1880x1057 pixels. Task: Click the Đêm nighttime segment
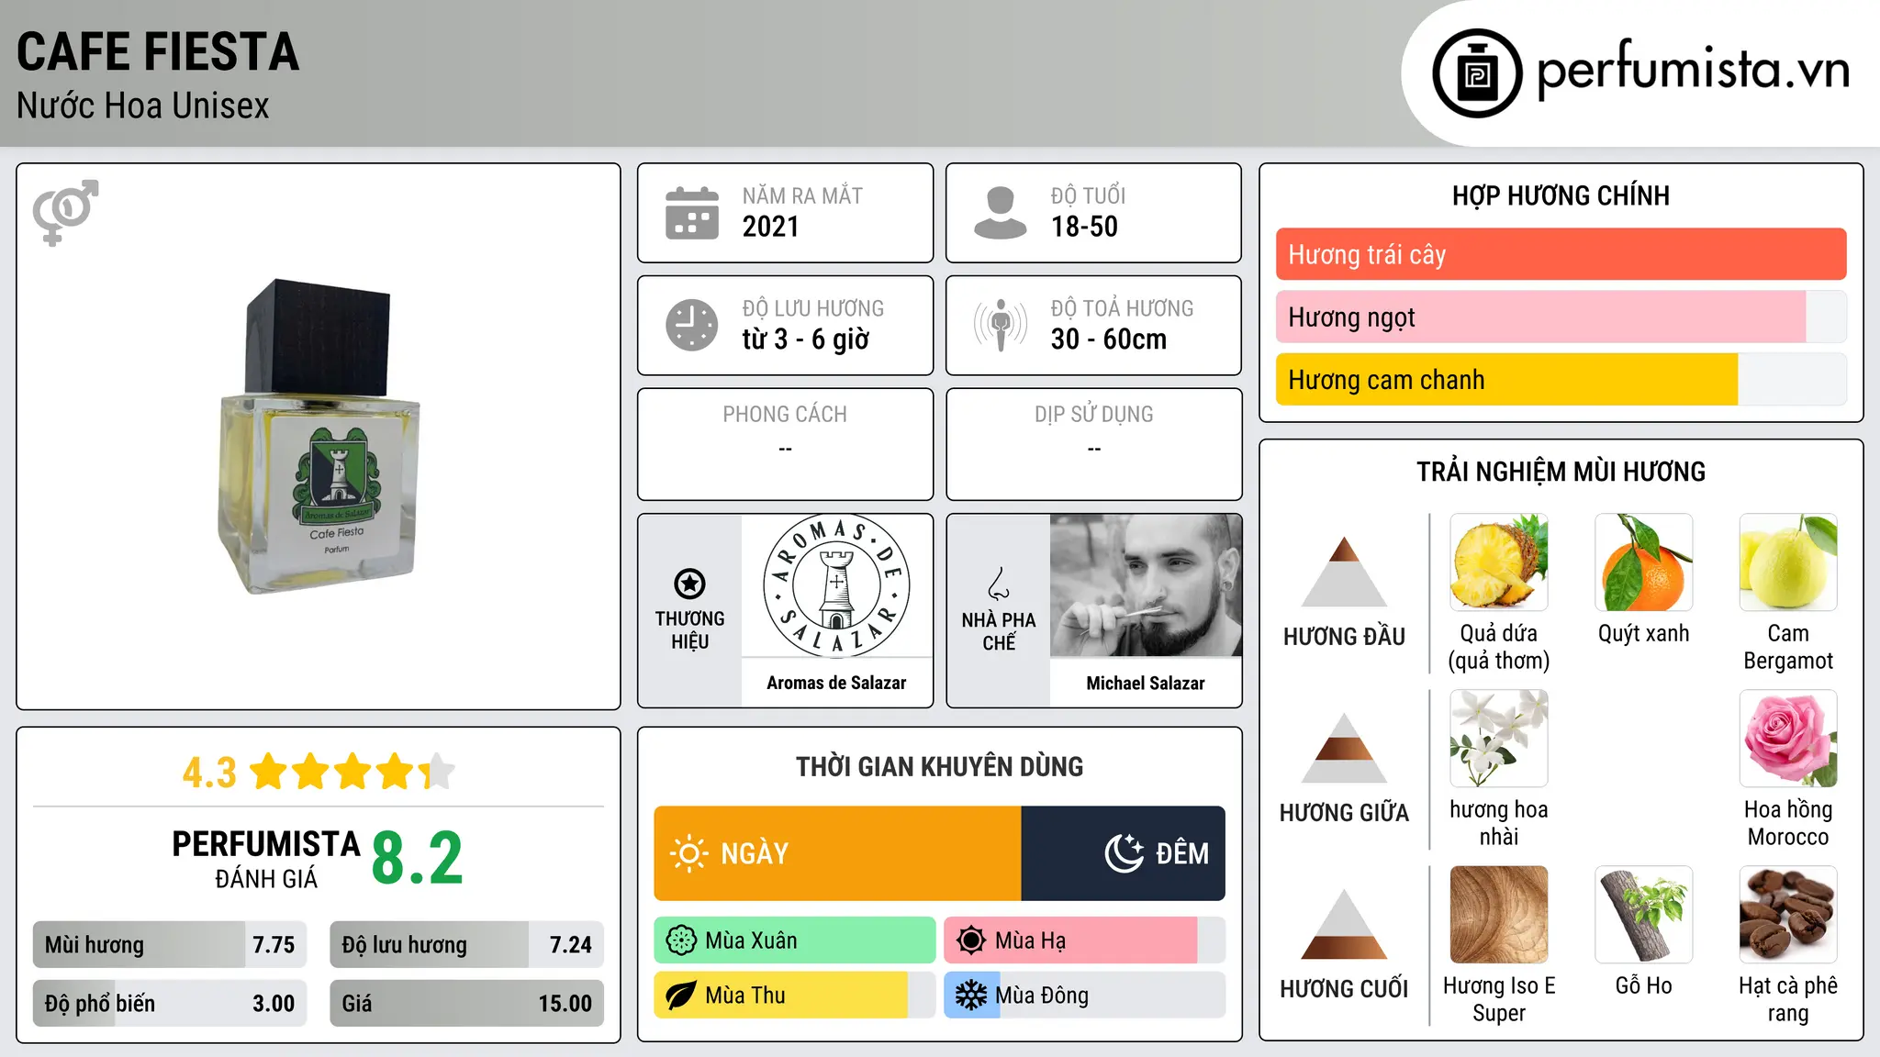1123,853
